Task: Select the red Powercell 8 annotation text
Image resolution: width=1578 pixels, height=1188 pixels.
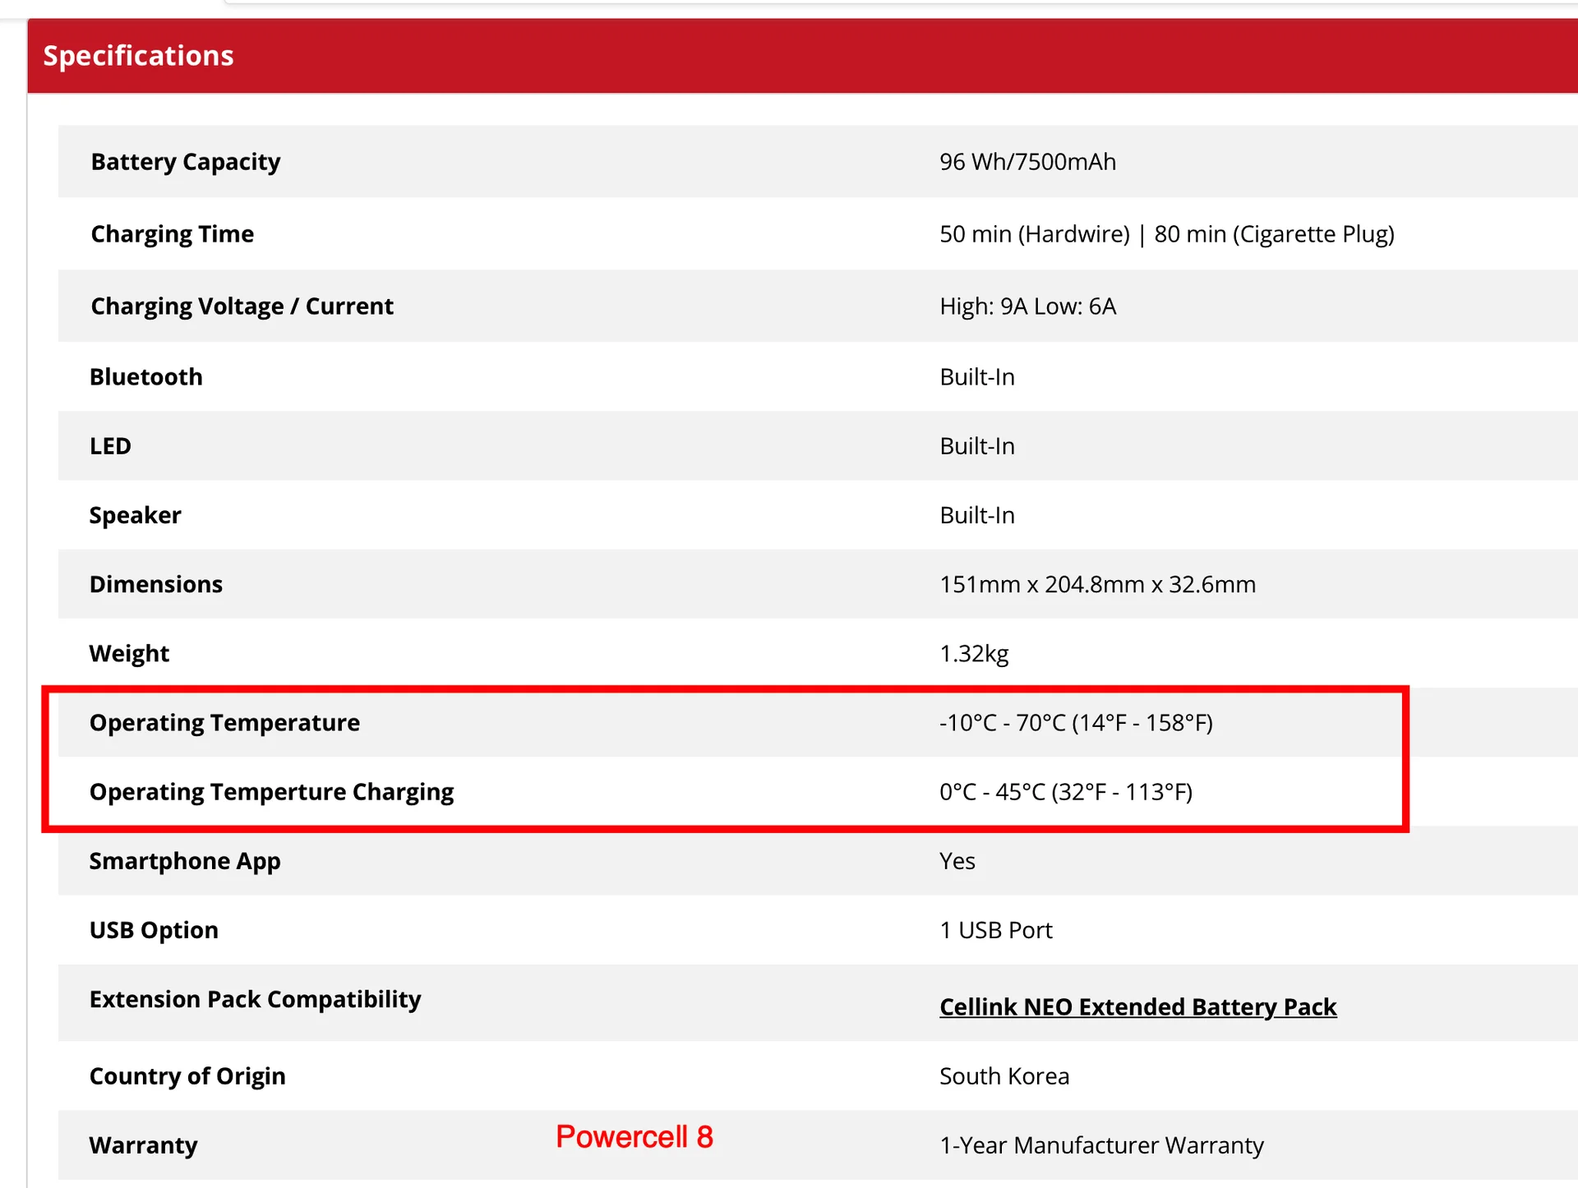Action: click(x=634, y=1137)
